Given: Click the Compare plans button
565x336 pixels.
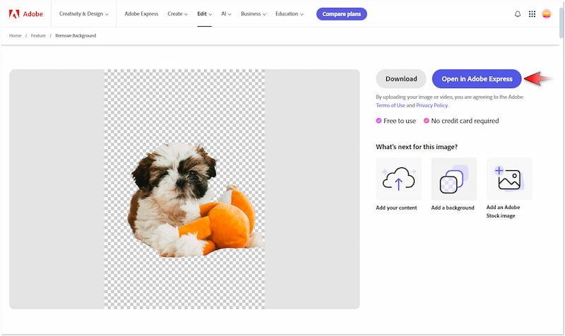Looking at the screenshot, I should point(341,14).
